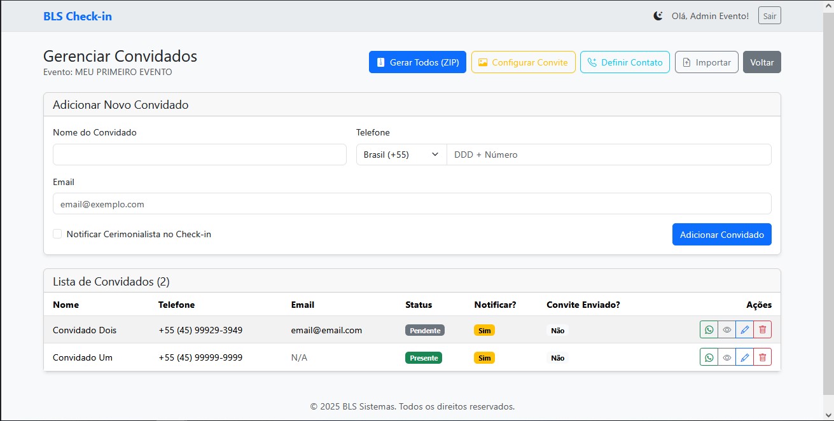Delete Convidado Um via trash icon
Viewport: 834px width, 421px height.
click(762, 357)
